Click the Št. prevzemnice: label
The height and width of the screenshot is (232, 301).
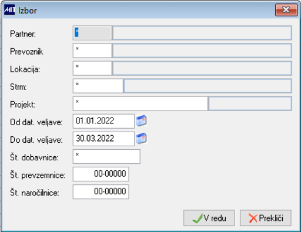tap(38, 175)
